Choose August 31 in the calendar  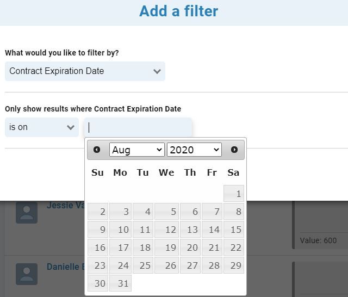pyautogui.click(x=121, y=283)
